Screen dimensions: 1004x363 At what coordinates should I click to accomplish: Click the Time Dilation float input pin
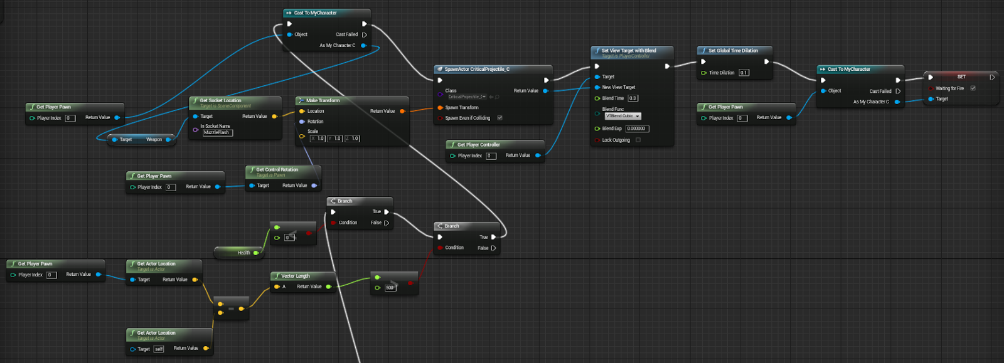pos(704,73)
